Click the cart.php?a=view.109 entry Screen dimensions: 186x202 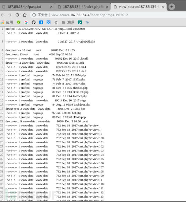point(91,176)
